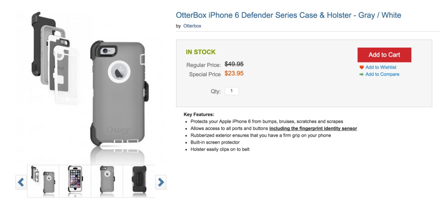The image size is (440, 212).
Task: Select the gray case back view thumbnail
Action: [107, 181]
